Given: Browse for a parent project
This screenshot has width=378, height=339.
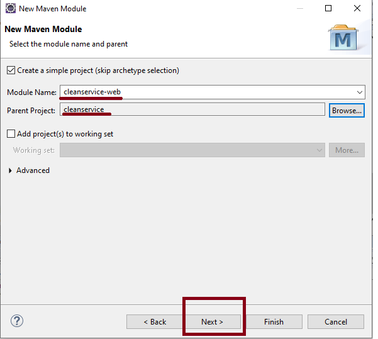Looking at the screenshot, I should 347,110.
